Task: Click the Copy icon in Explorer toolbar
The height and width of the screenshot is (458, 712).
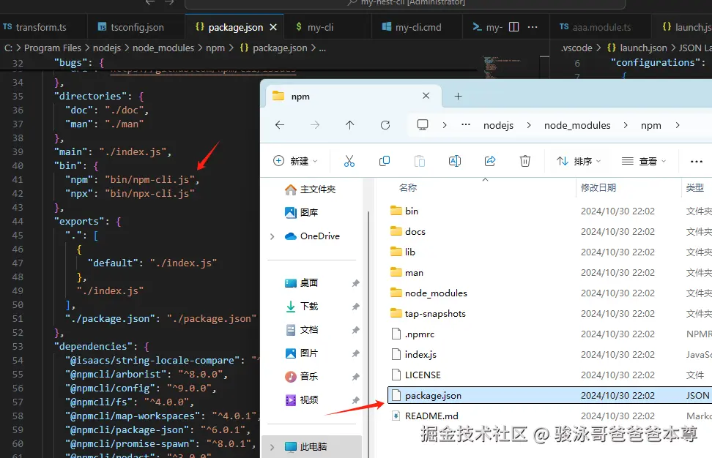Action: pyautogui.click(x=384, y=161)
